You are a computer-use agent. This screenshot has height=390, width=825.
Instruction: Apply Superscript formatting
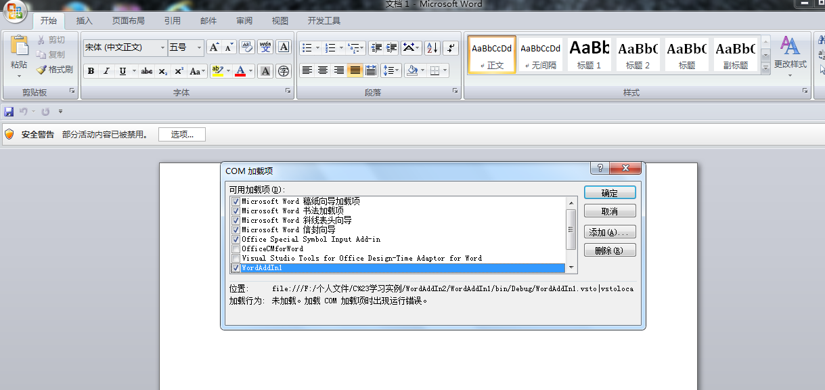[x=179, y=71]
